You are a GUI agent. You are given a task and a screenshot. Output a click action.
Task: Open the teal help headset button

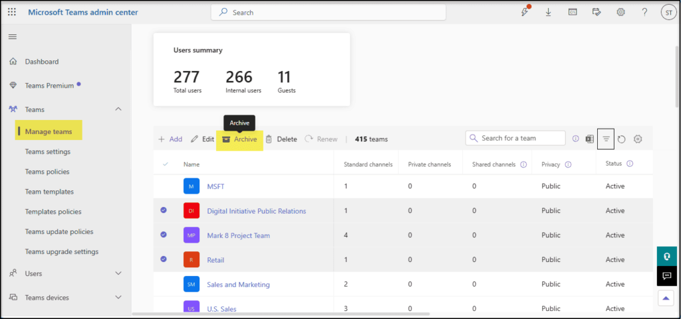coord(666,257)
